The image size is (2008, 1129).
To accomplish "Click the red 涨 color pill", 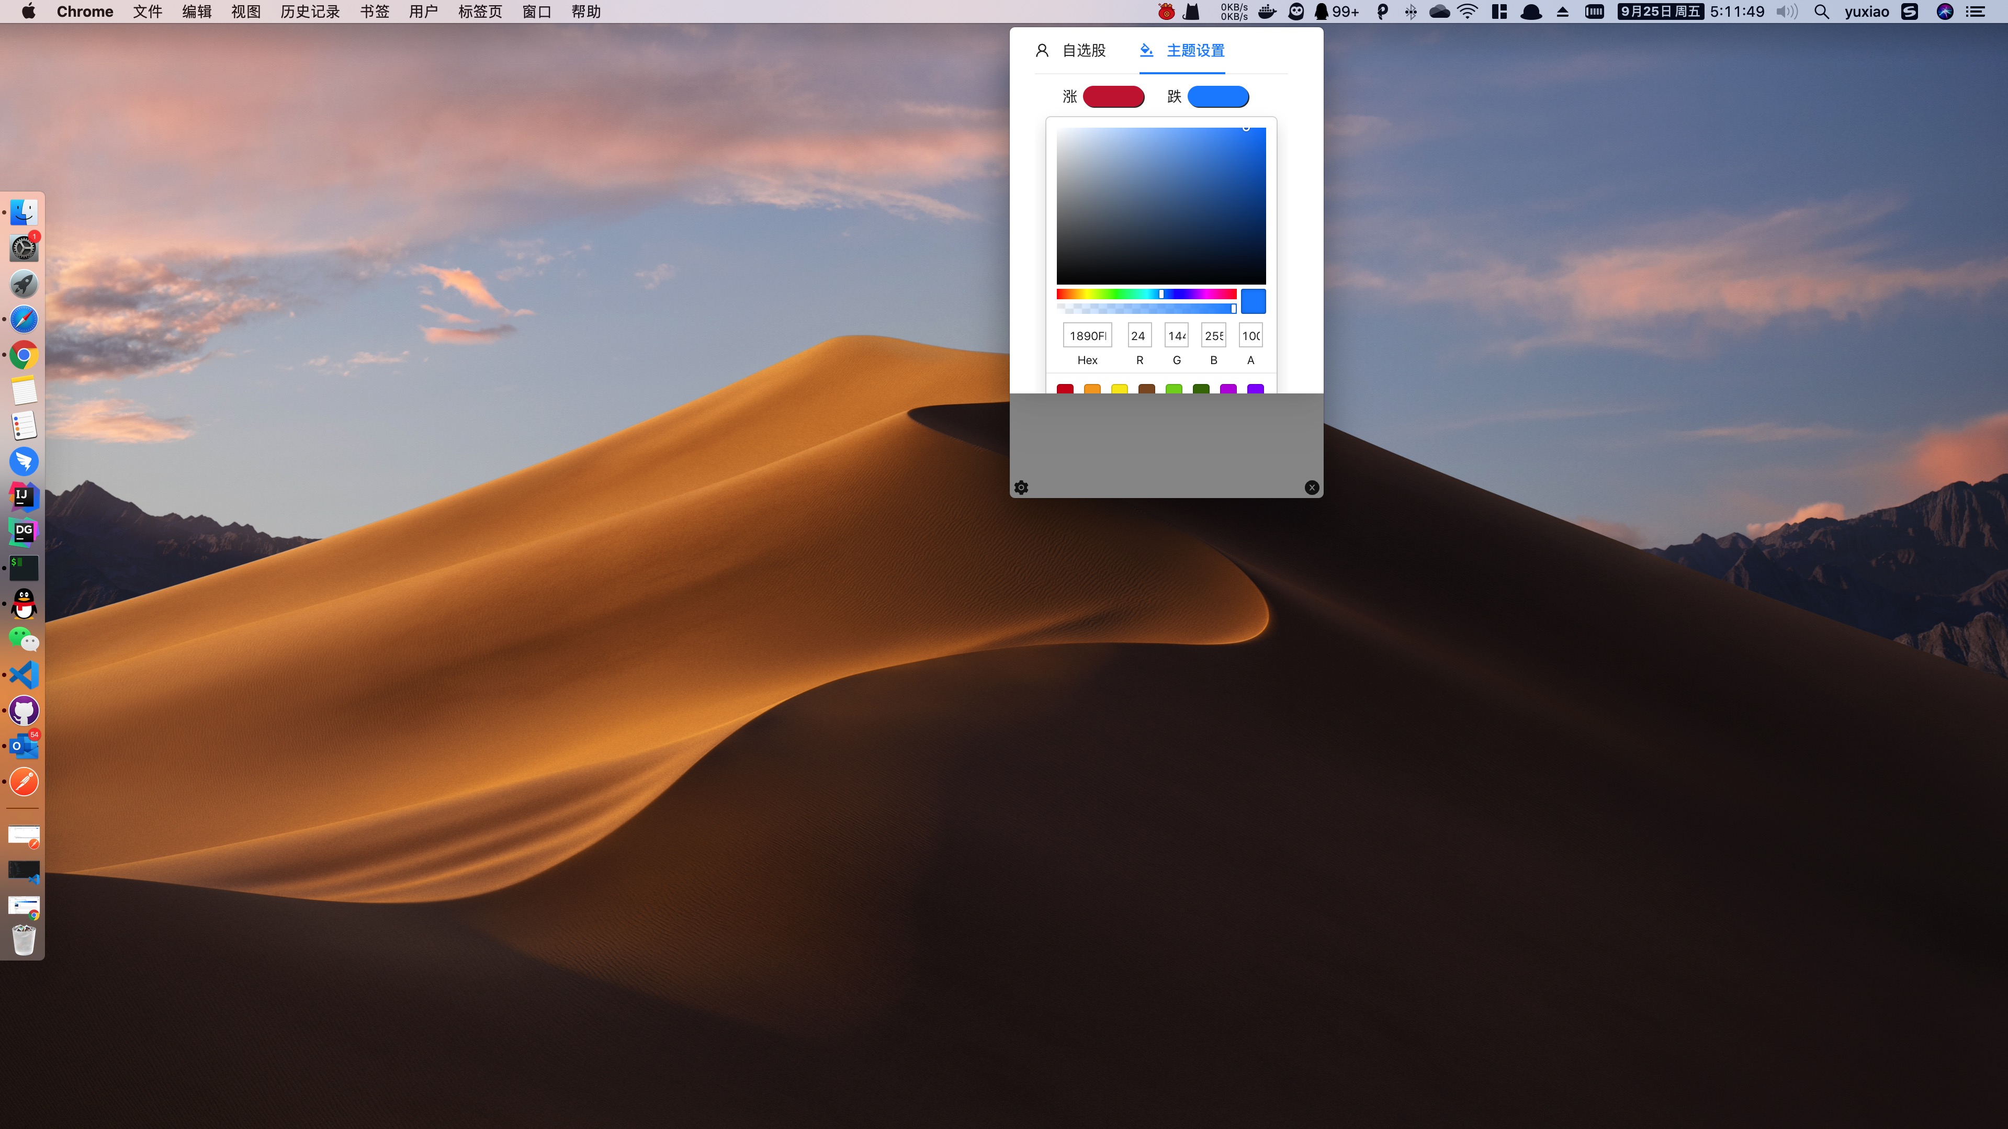I will click(1113, 97).
